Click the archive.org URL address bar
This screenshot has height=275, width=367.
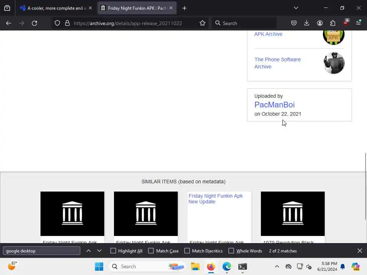[128, 23]
